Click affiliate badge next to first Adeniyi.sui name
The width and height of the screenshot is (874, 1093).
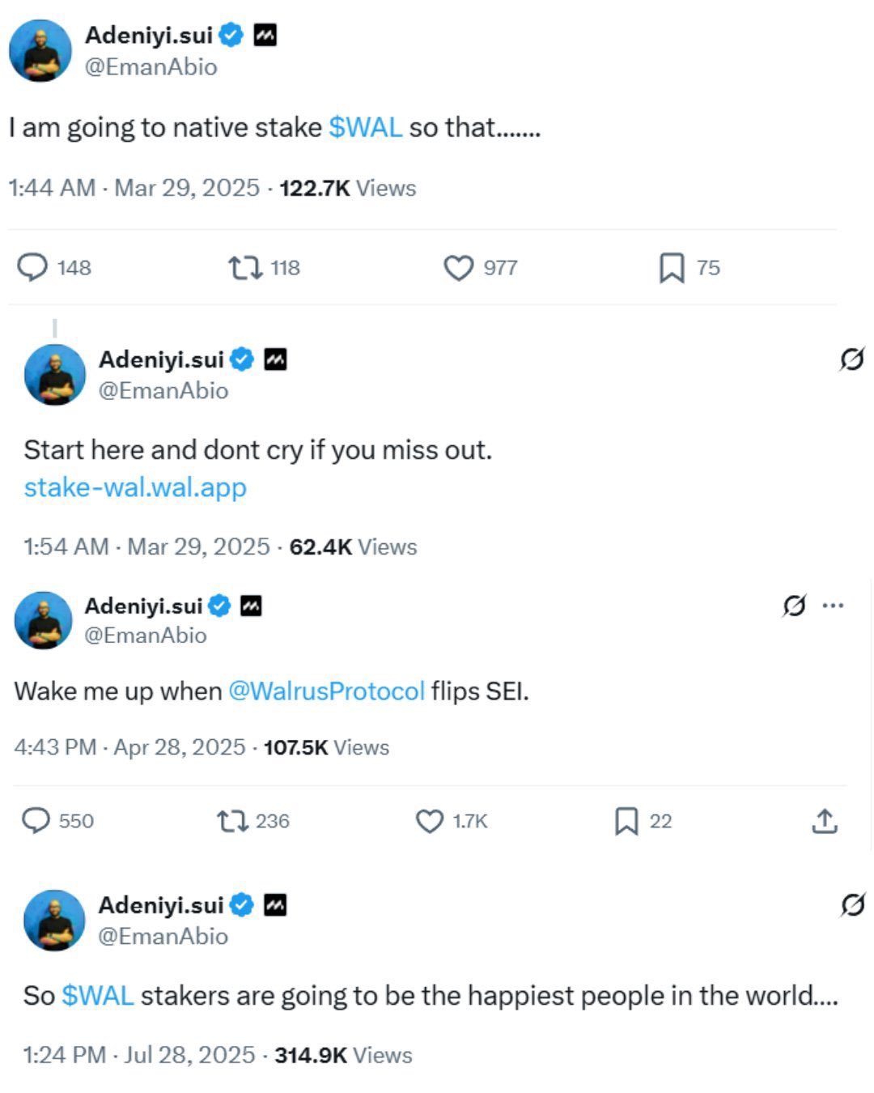pos(265,35)
